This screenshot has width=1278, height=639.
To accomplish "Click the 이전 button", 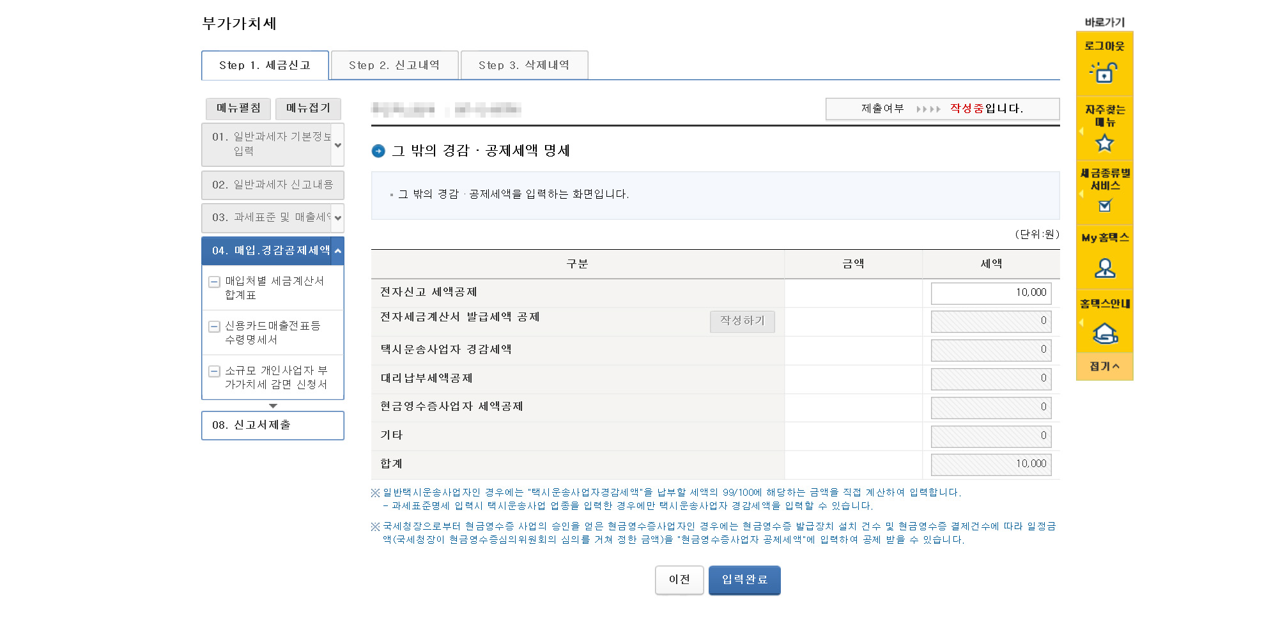I will click(x=679, y=580).
